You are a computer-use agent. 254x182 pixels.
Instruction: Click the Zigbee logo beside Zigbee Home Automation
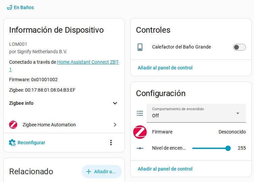(13, 125)
